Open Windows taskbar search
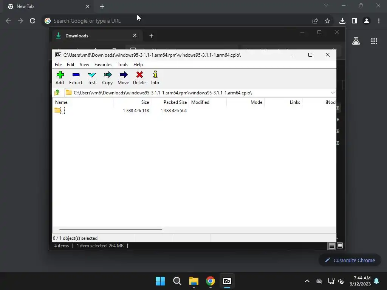This screenshot has width=387, height=290. point(177,281)
